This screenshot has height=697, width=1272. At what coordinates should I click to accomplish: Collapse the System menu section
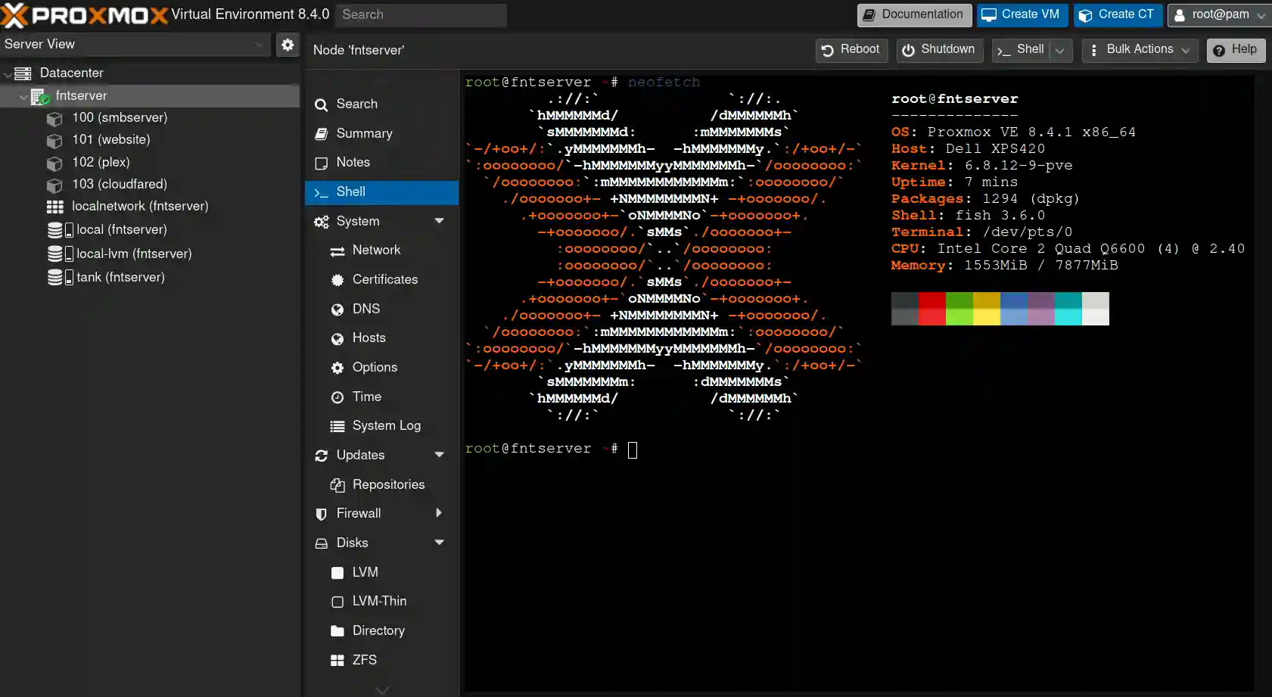pos(439,221)
